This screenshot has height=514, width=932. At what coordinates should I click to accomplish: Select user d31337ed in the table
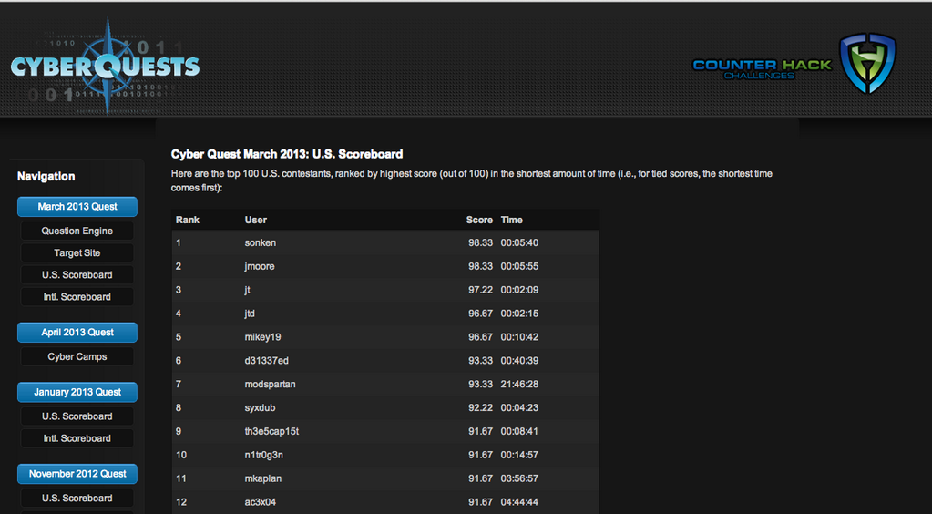(266, 361)
